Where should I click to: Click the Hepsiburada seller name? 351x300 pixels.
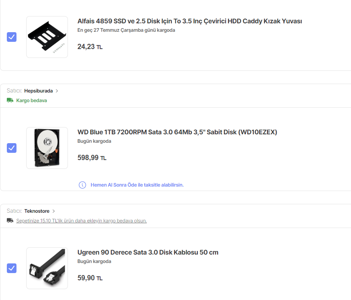38,91
